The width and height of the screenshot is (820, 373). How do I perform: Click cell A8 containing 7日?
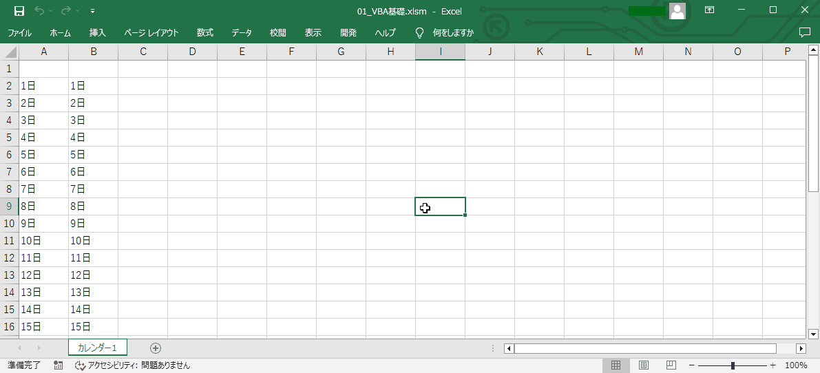(x=44, y=189)
